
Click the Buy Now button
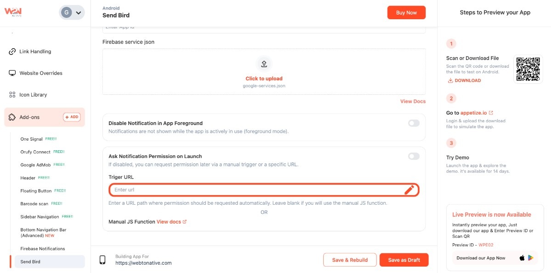(x=406, y=13)
